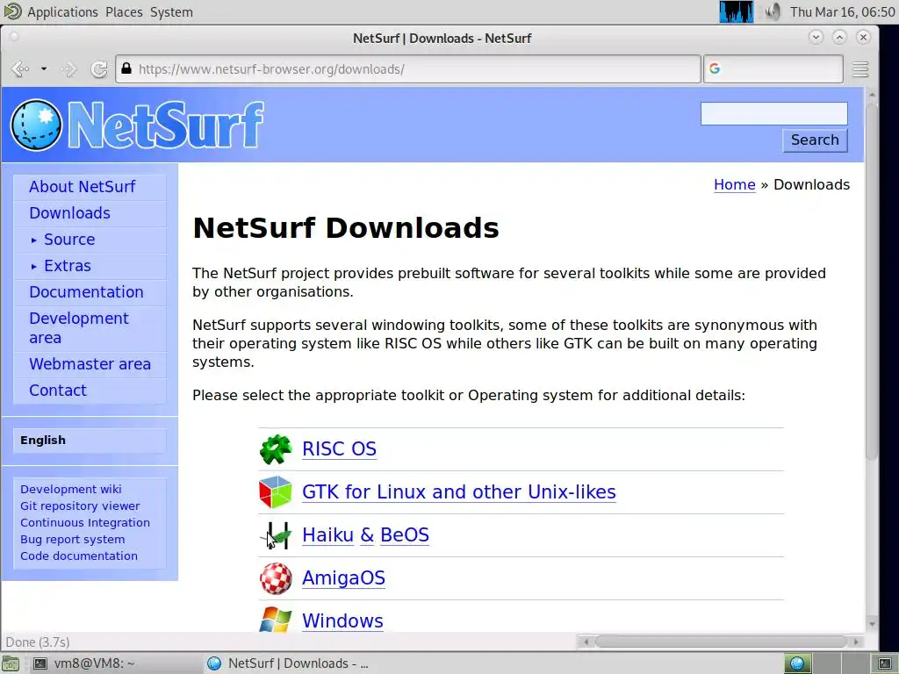Screen dimensions: 899x674
Task: Open the Places menu
Action: click(x=124, y=12)
